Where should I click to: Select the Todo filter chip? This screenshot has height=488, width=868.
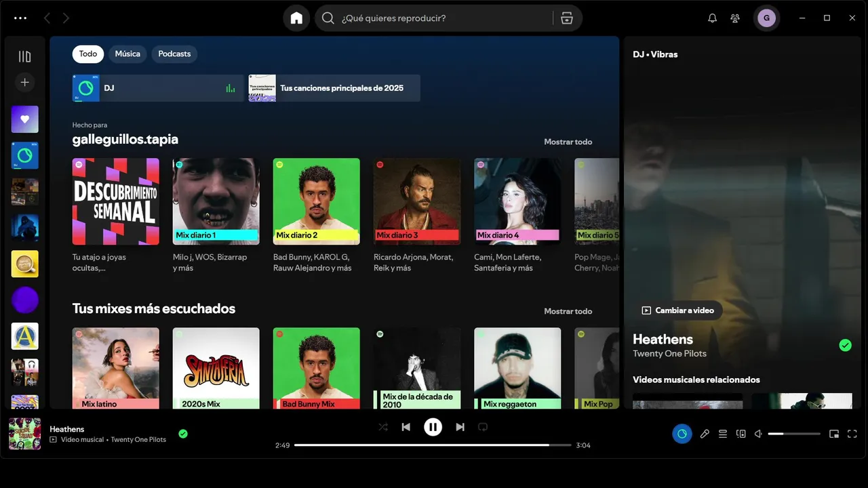coord(88,54)
